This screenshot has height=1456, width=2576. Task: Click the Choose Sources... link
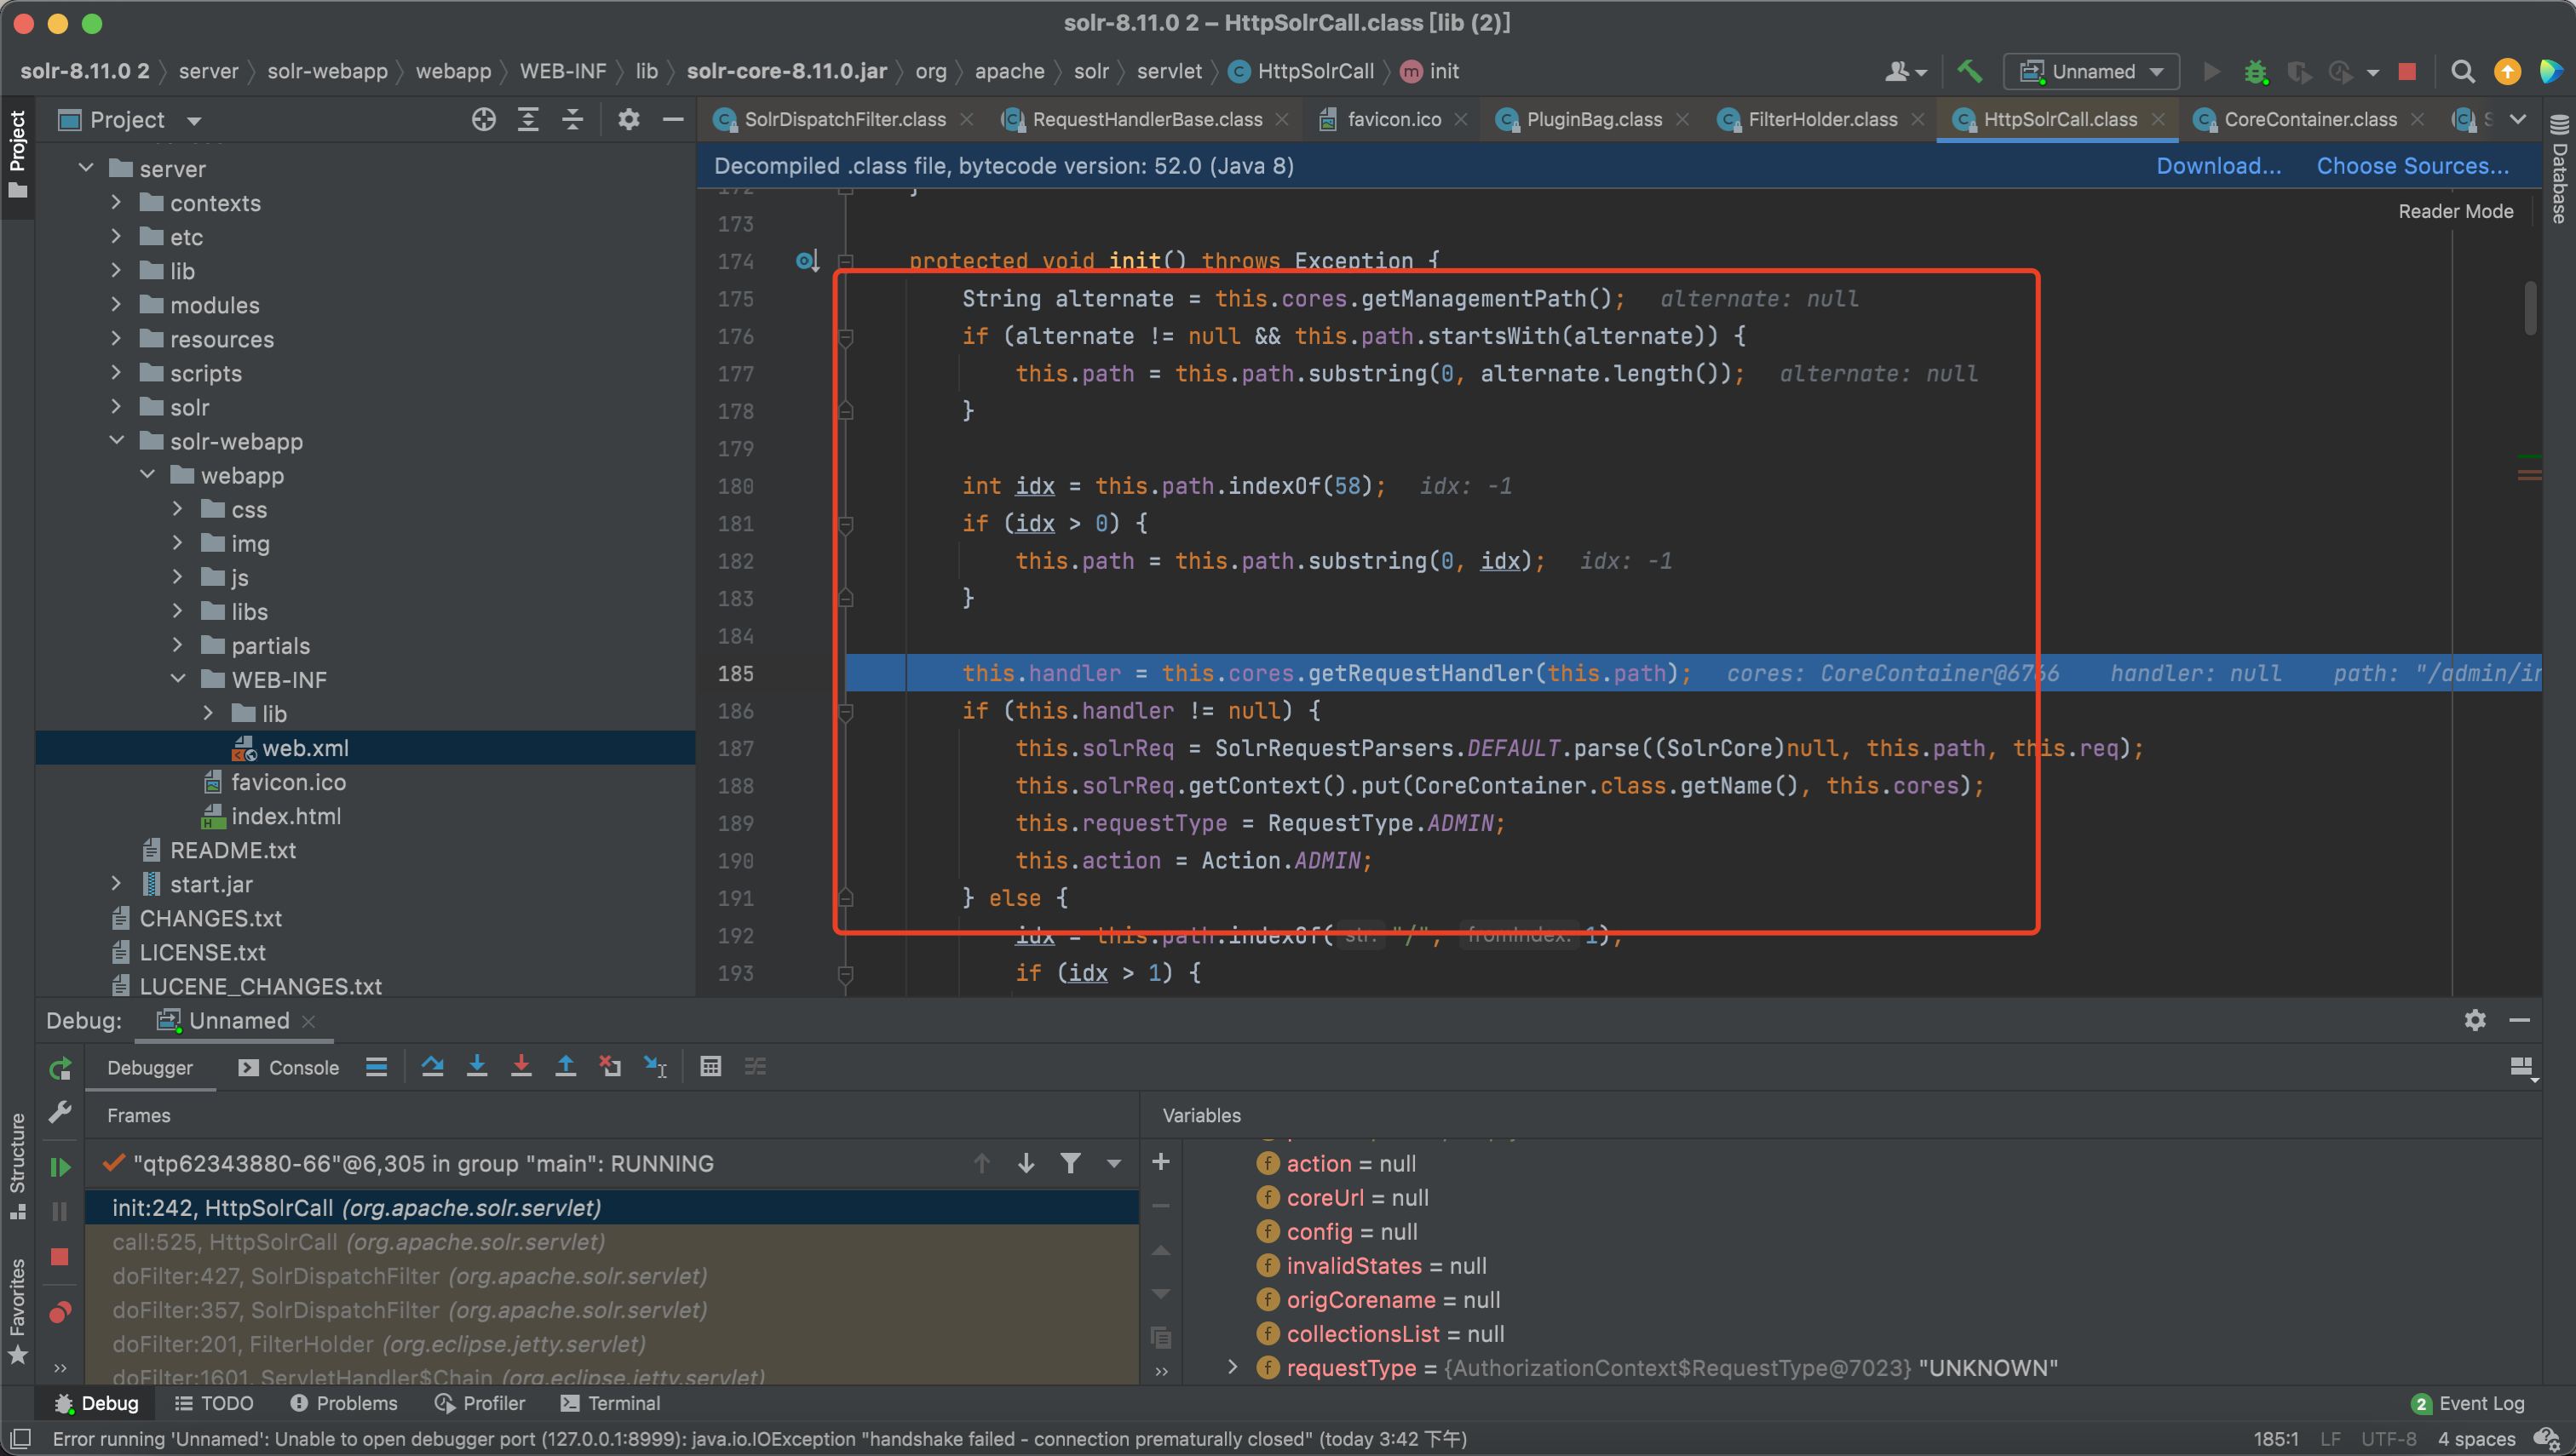click(x=2412, y=166)
